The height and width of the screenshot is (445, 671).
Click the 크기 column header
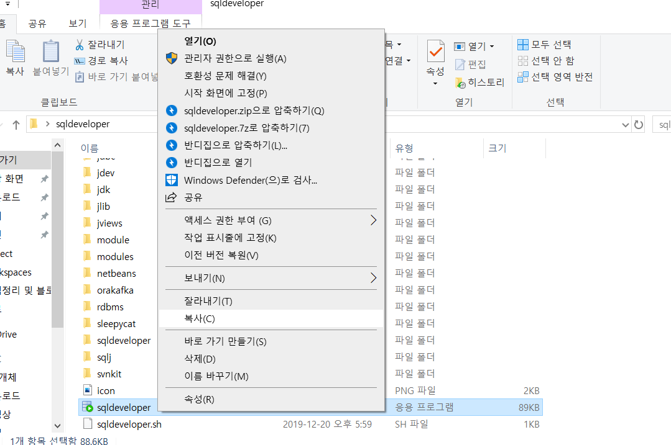[497, 148]
